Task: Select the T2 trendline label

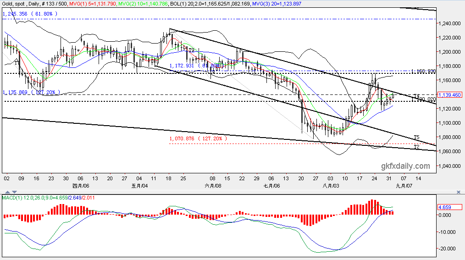Action: [x=416, y=147]
